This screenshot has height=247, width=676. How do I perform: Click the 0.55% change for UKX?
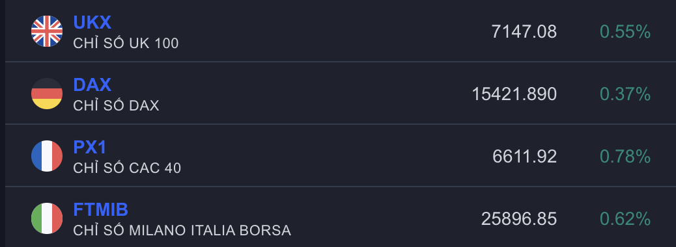[625, 32]
